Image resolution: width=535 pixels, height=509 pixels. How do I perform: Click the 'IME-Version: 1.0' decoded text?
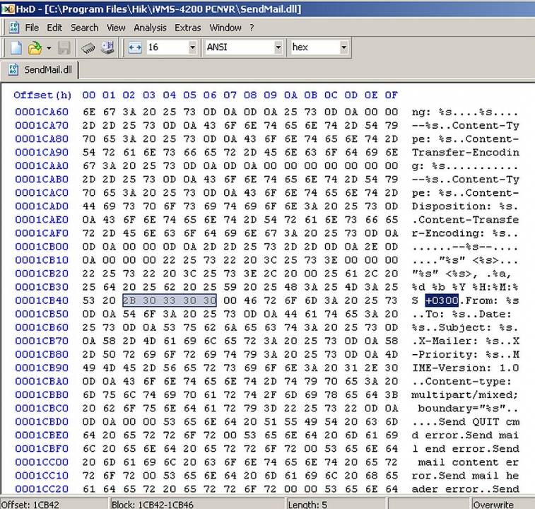point(466,368)
